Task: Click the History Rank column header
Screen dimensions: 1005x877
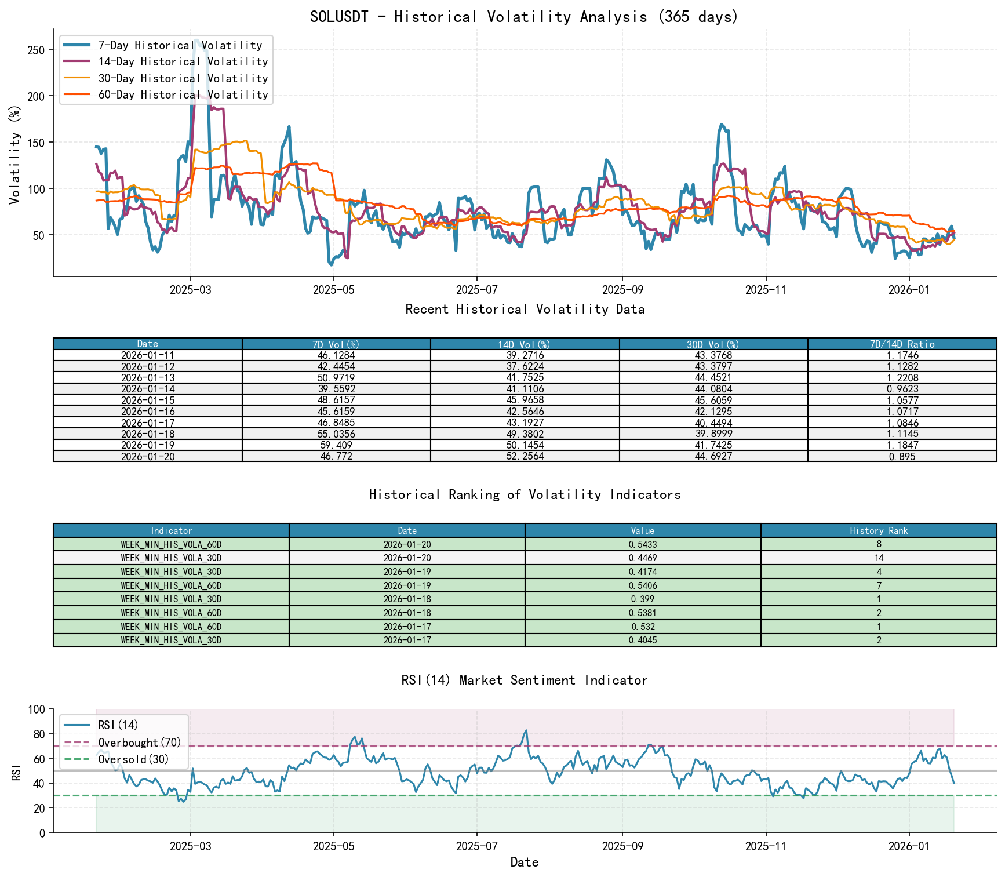Action: pyautogui.click(x=879, y=530)
